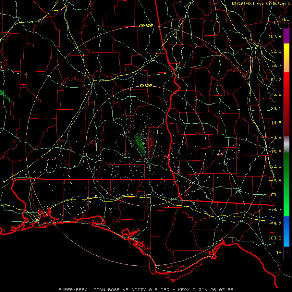Click the "07:55" timestamp in the caption
The image size is (292, 292).
pos(226,290)
